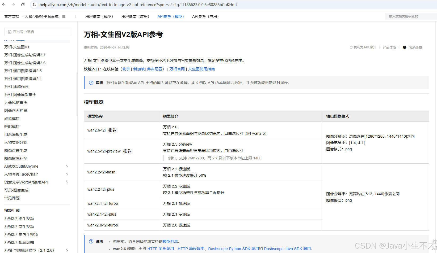The width and height of the screenshot is (437, 253).
Task: Open 图像画面扩展 in sidebar
Action: pos(16,111)
